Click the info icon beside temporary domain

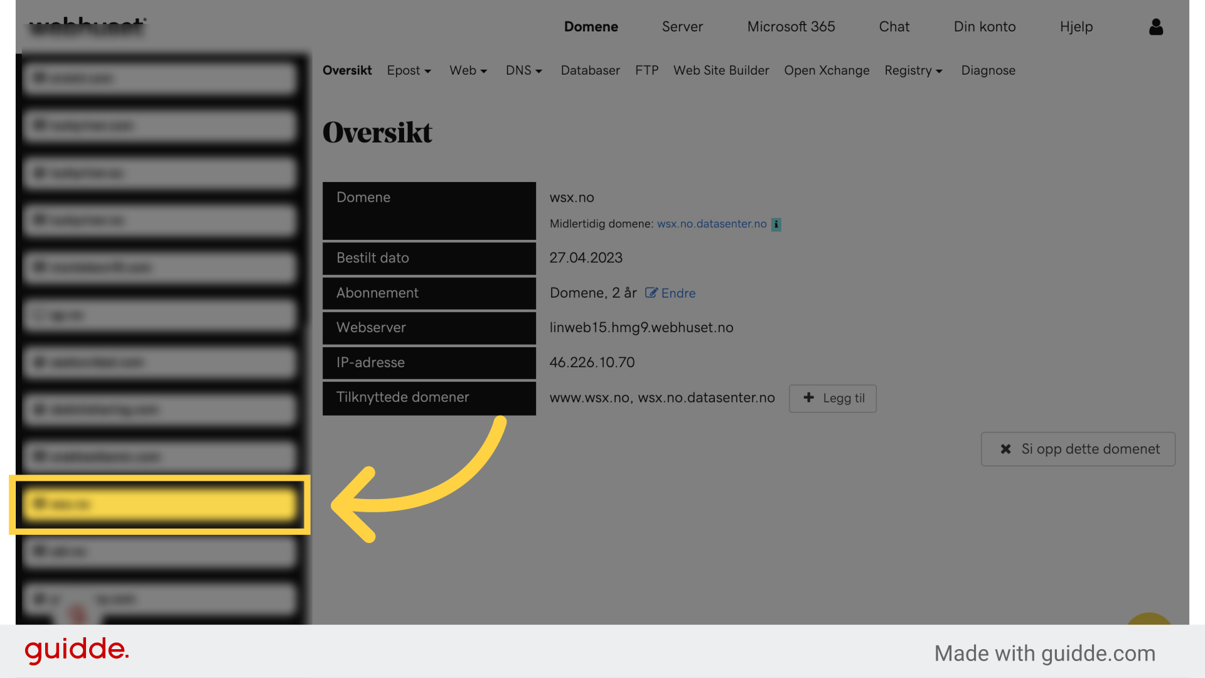[776, 224]
